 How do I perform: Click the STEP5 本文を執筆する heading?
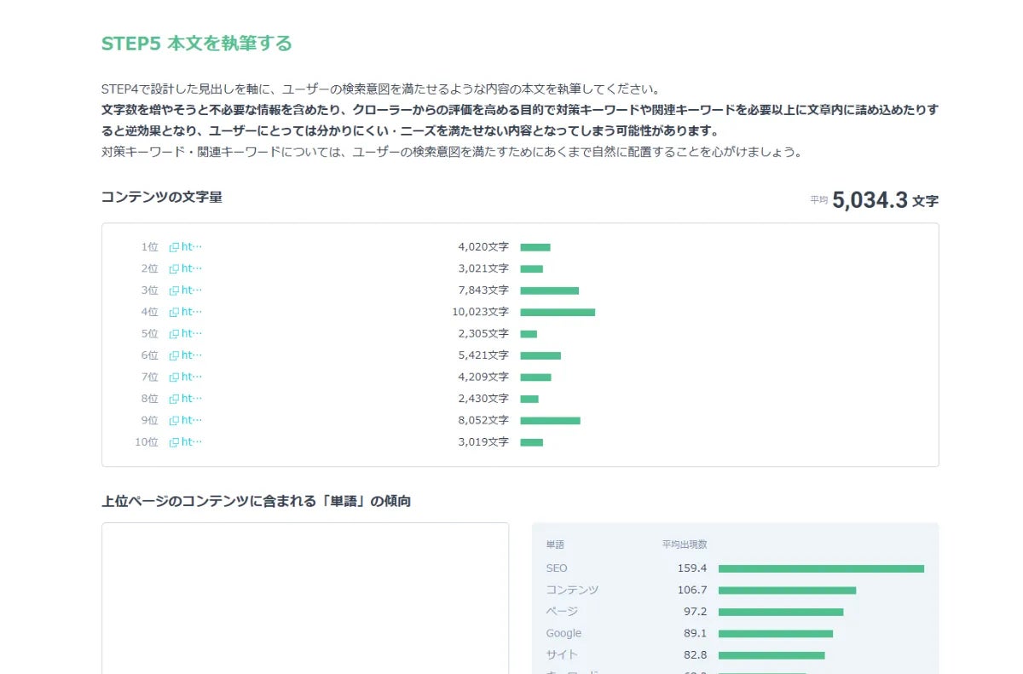(196, 43)
